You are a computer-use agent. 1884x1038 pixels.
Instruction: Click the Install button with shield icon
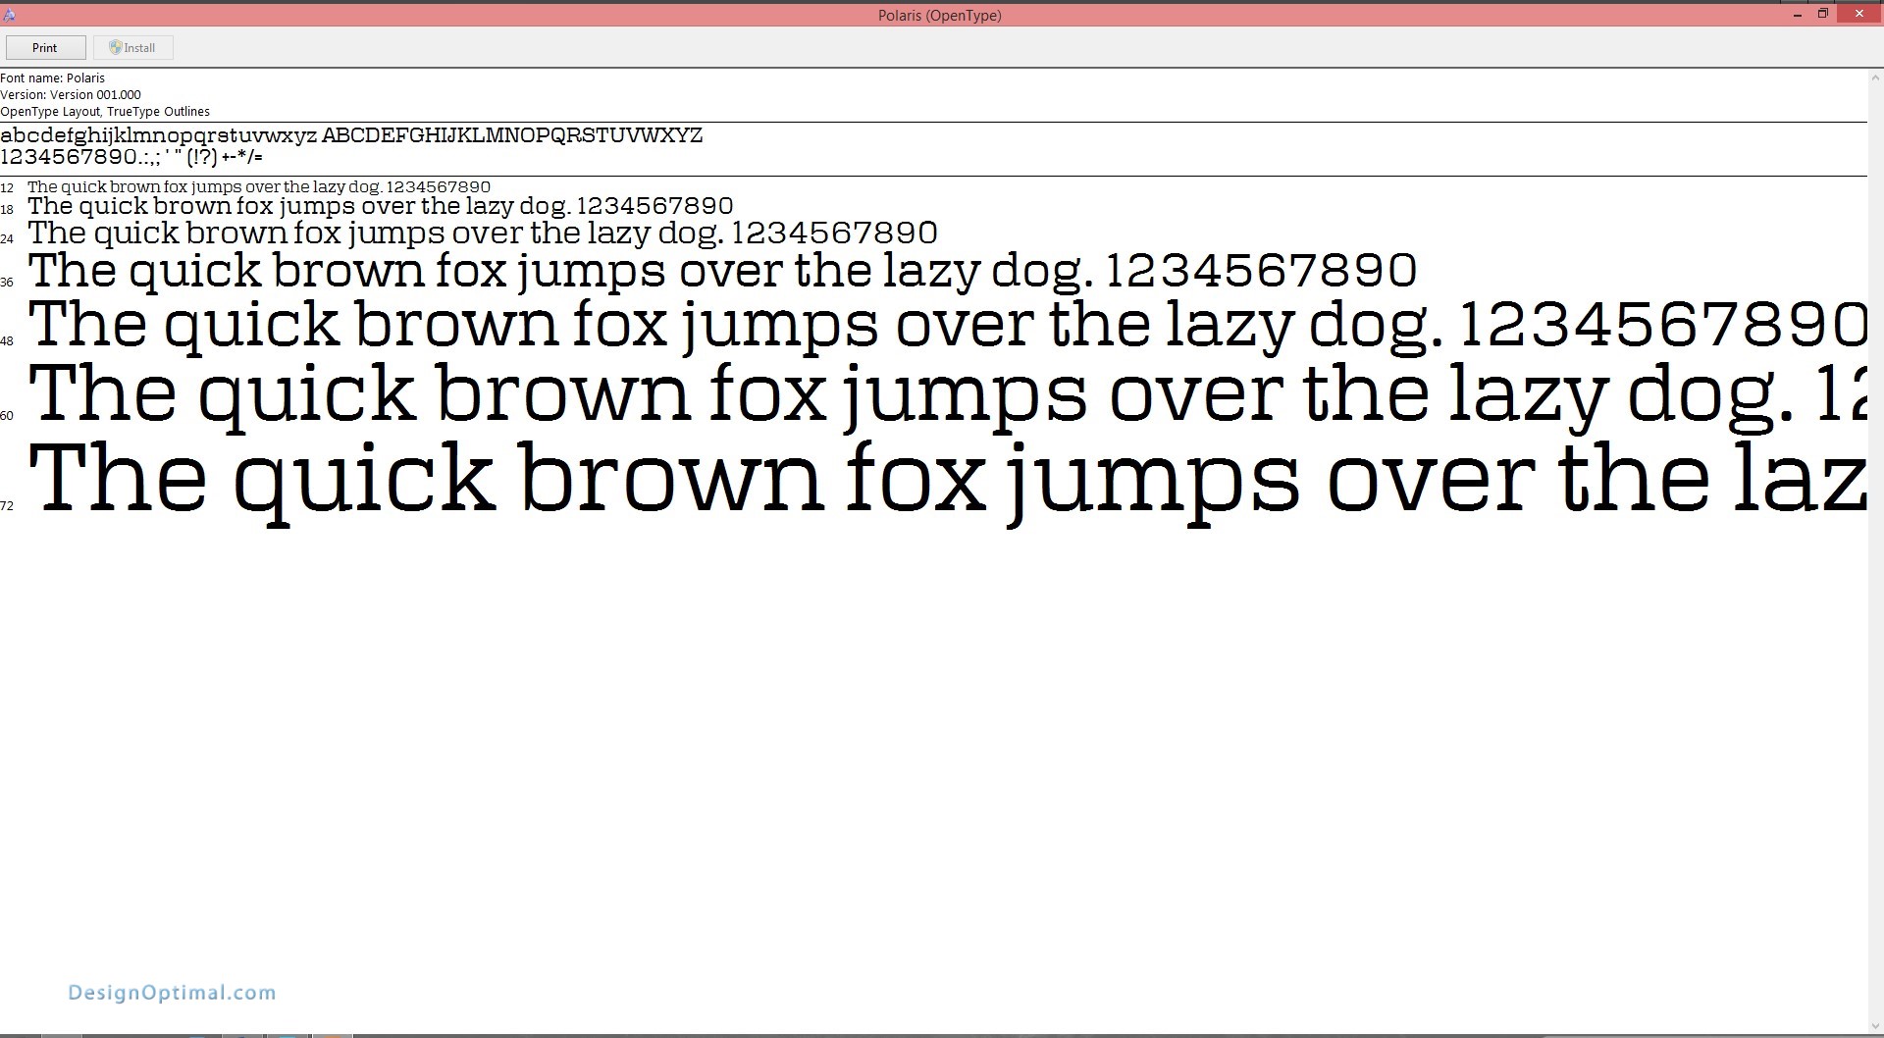(133, 47)
